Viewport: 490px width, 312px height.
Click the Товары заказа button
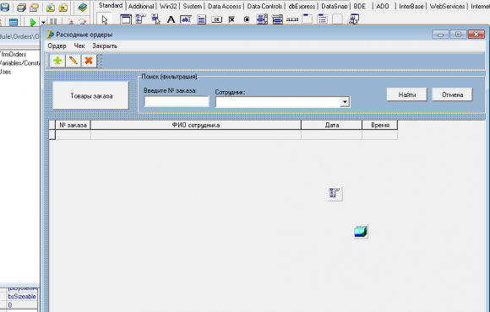pos(91,96)
